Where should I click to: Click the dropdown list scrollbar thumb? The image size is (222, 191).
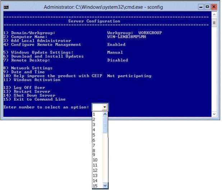[105, 127]
